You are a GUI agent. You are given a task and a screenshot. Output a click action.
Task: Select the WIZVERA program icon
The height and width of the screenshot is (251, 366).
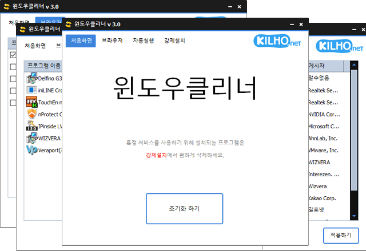click(32, 138)
